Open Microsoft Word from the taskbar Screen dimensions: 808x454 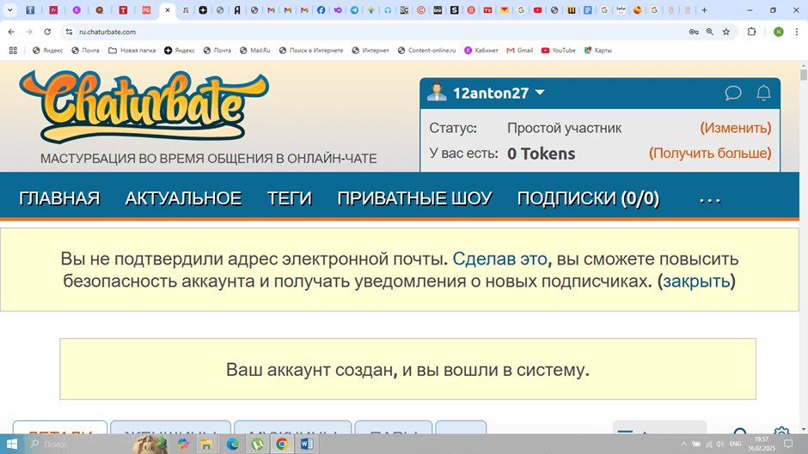point(306,444)
